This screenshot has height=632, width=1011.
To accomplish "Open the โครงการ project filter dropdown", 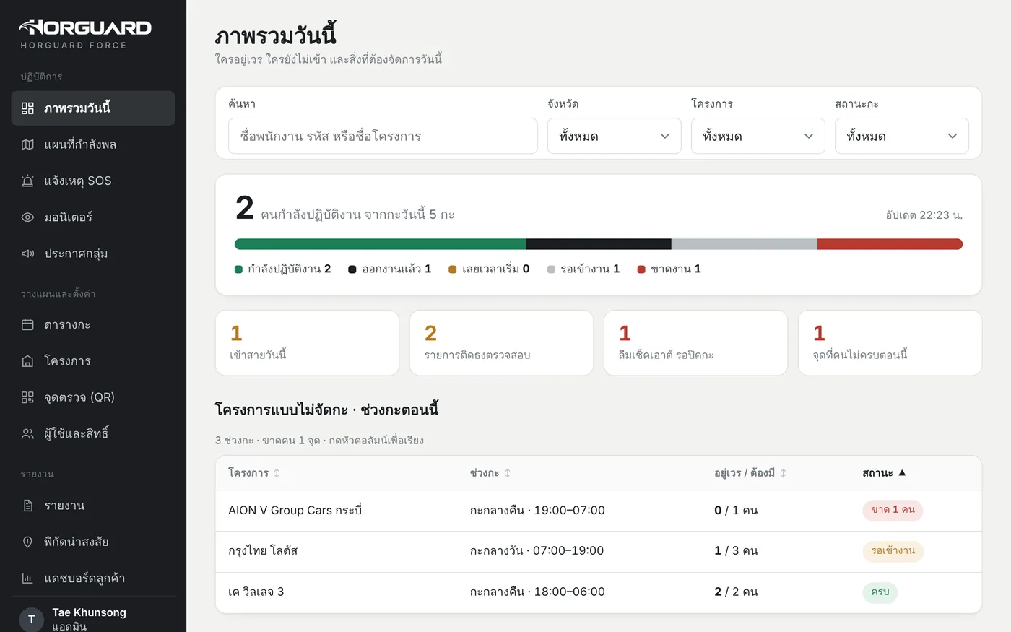I will click(758, 136).
